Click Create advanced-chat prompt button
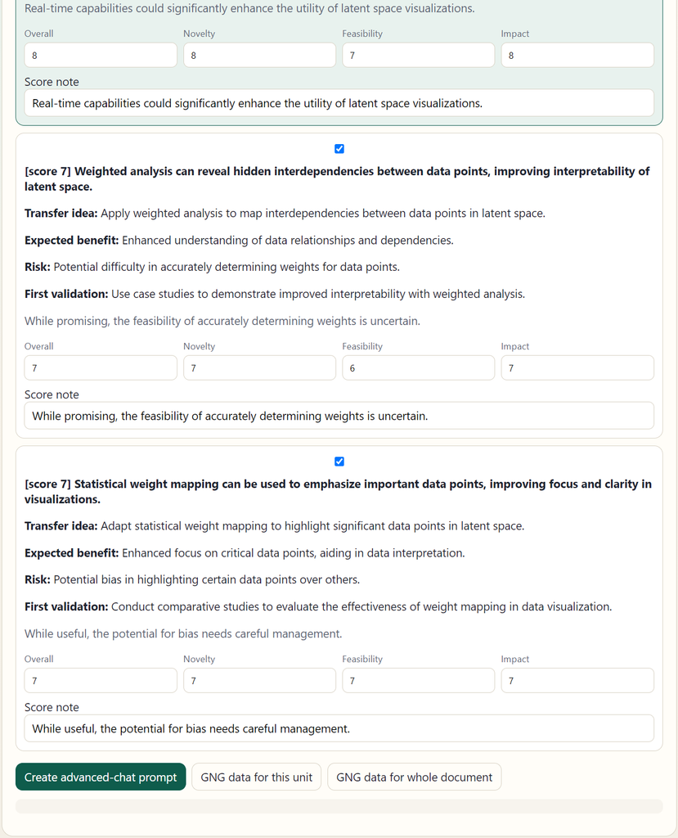 pos(101,777)
